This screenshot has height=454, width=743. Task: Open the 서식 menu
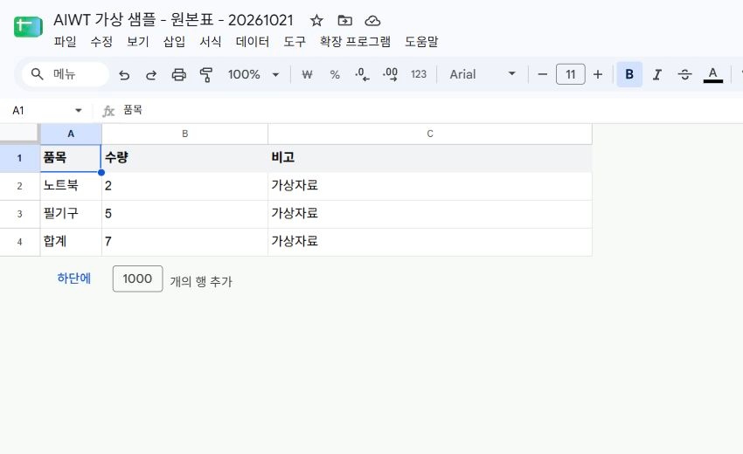(211, 42)
